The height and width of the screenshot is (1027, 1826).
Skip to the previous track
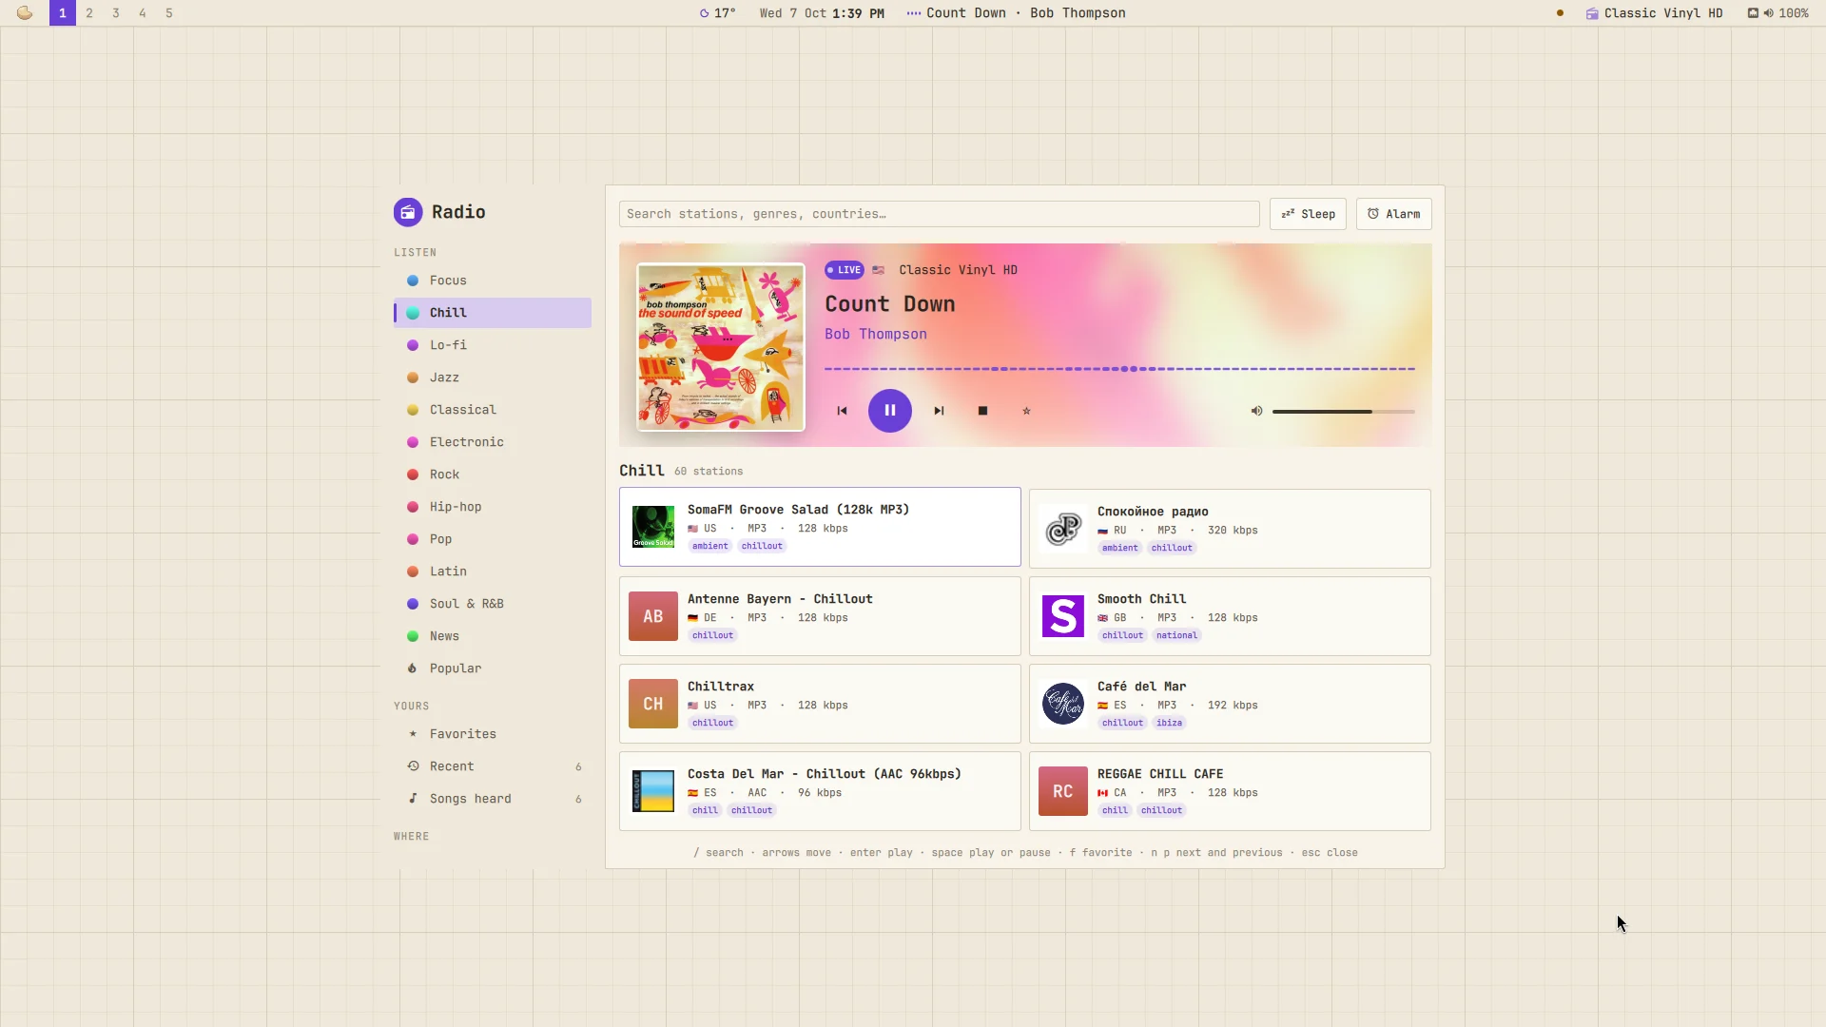click(842, 411)
